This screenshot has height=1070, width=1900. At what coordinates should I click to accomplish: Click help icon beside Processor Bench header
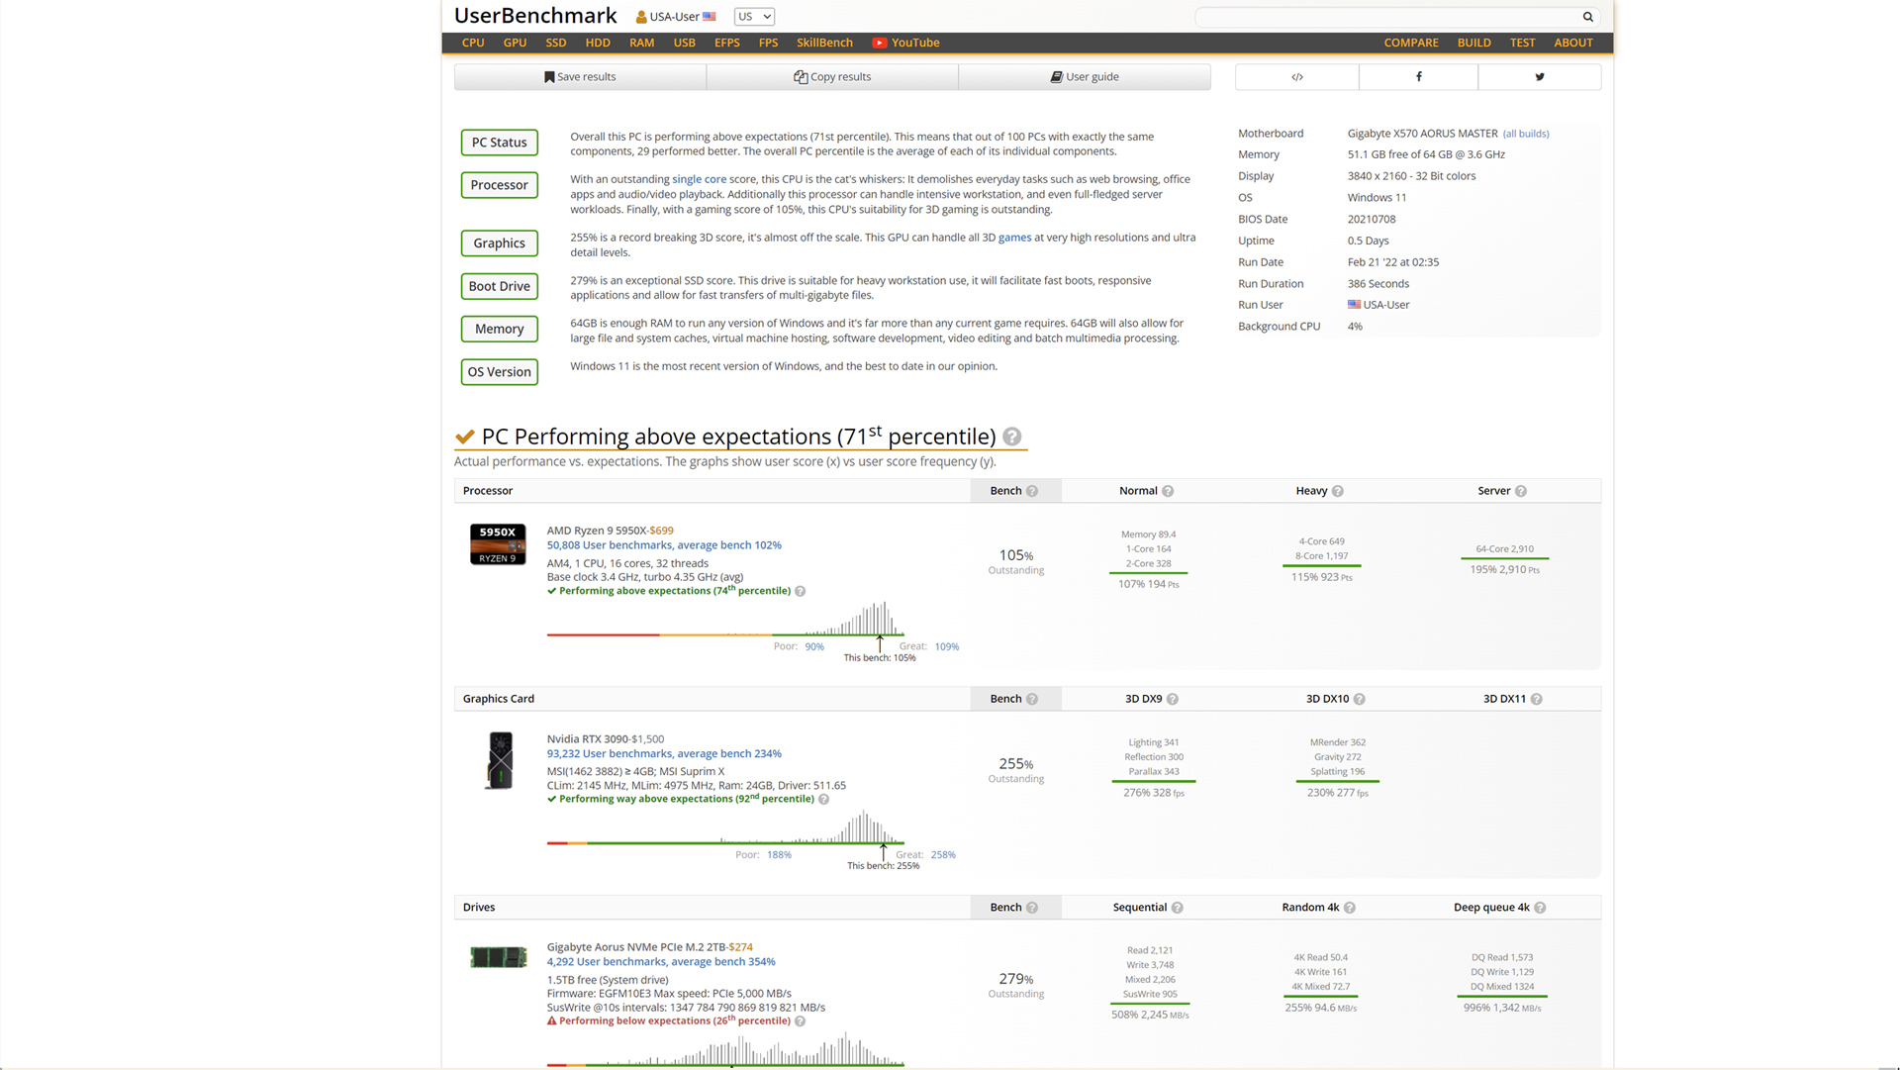coord(1032,491)
